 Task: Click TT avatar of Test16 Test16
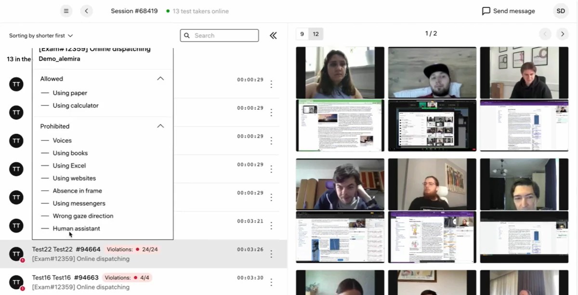pos(16,282)
